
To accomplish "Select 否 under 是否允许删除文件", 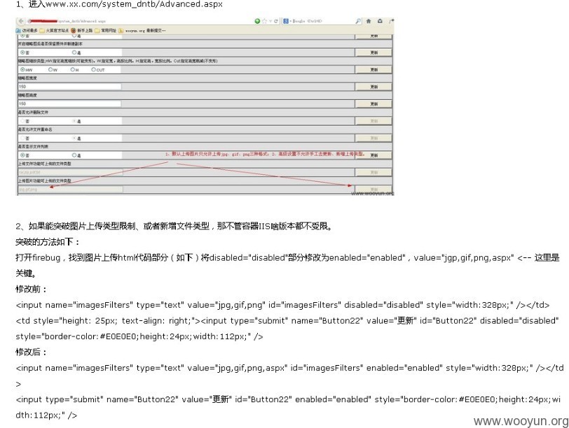I will click(x=23, y=121).
